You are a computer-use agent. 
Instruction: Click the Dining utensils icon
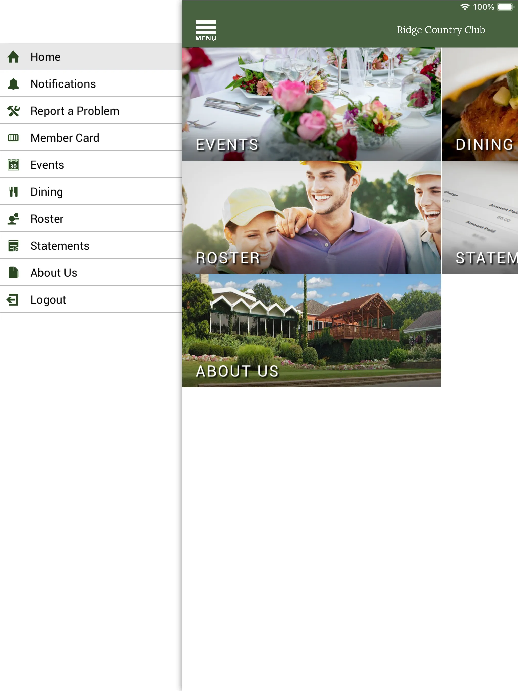click(x=14, y=191)
